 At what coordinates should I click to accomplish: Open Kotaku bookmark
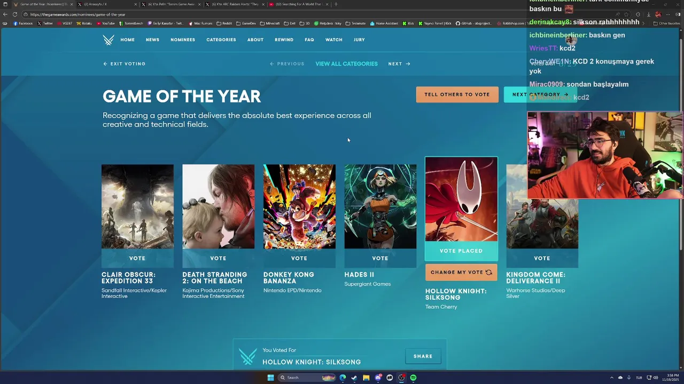[84, 23]
